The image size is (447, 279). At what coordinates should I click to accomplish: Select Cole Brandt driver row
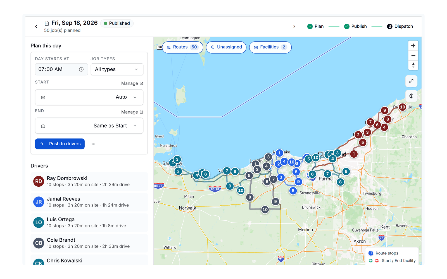point(89,243)
